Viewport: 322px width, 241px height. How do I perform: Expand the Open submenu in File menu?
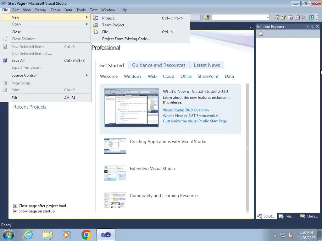[46, 24]
